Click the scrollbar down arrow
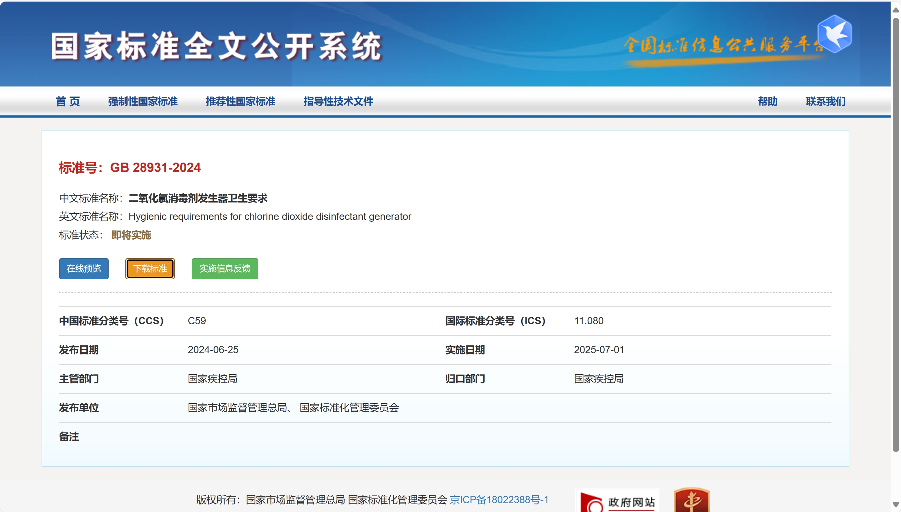This screenshot has width=901, height=512. point(896,504)
